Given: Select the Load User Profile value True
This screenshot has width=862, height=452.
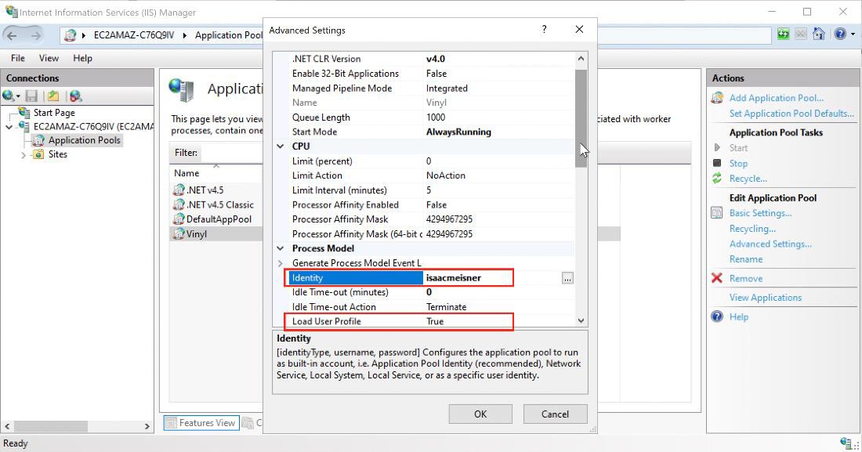Looking at the screenshot, I should click(469, 321).
